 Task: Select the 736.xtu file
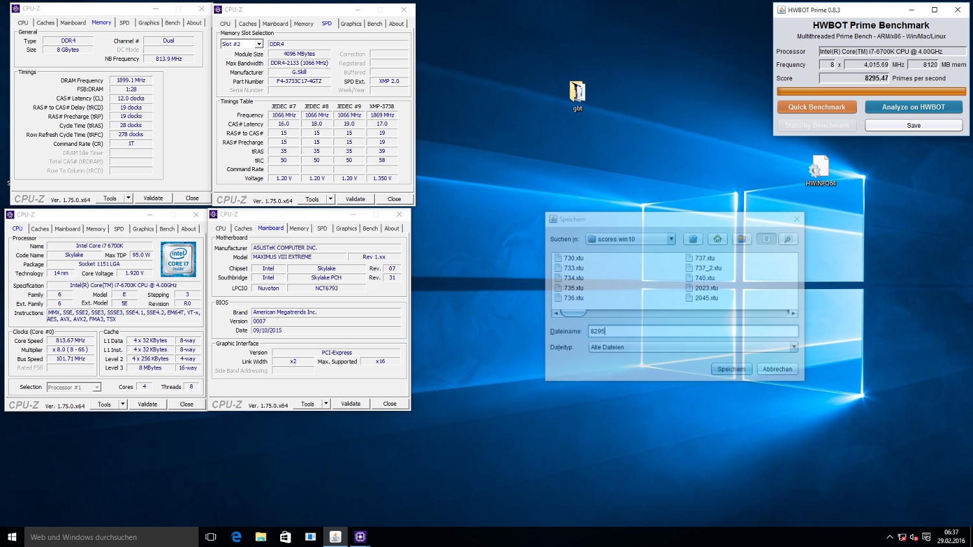570,298
